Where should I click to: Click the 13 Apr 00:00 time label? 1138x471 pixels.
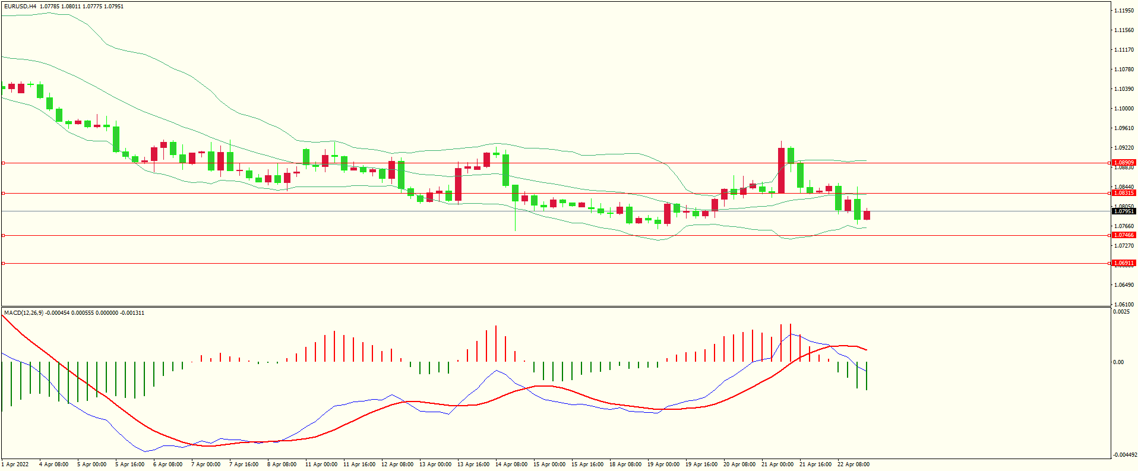(x=435, y=464)
